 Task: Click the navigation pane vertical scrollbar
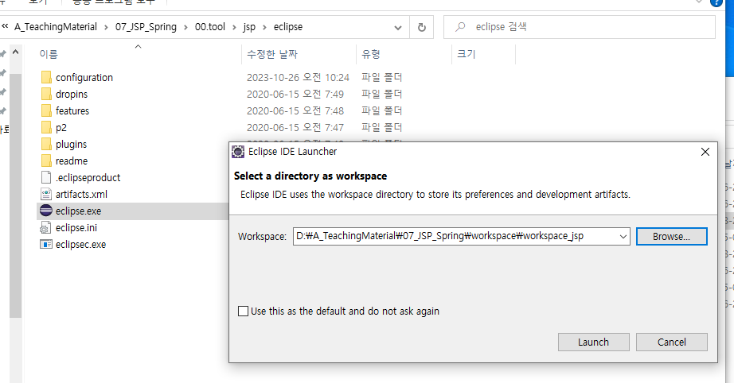coord(15,196)
